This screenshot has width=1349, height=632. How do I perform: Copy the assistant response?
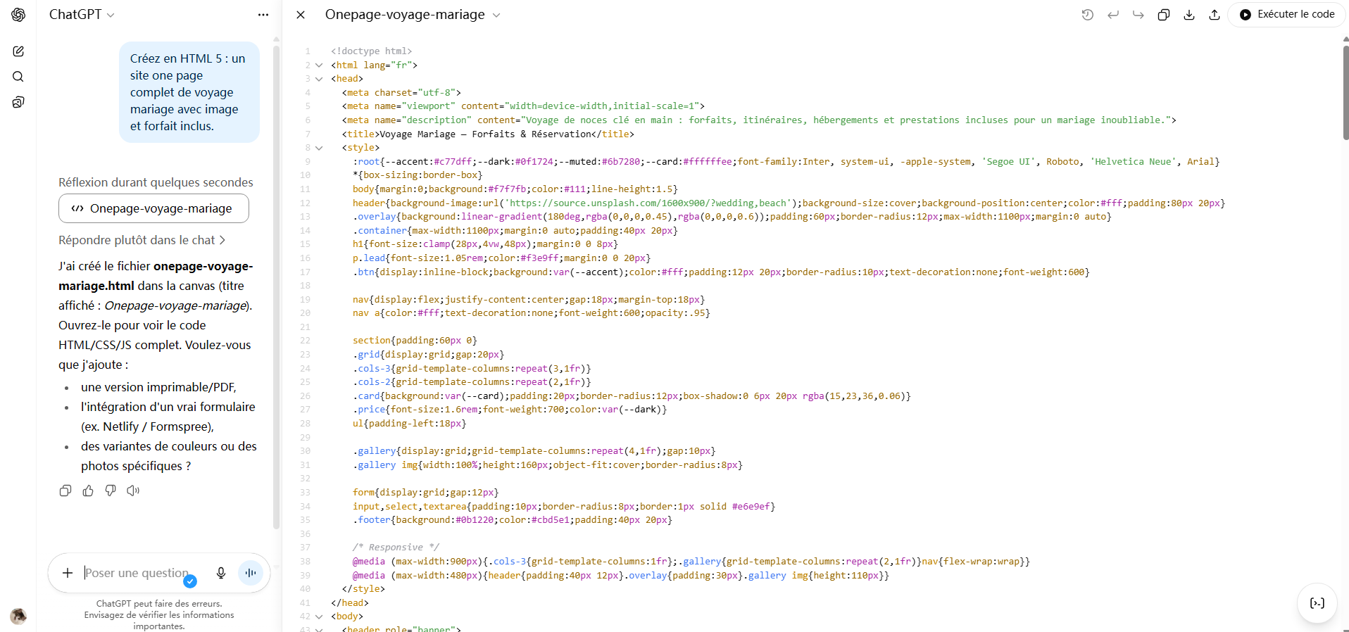point(65,491)
